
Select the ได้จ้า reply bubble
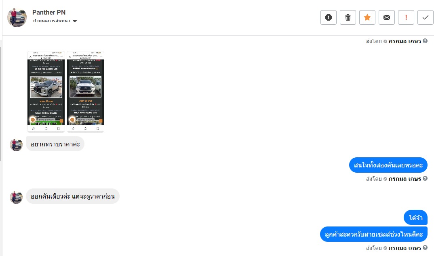(x=415, y=218)
